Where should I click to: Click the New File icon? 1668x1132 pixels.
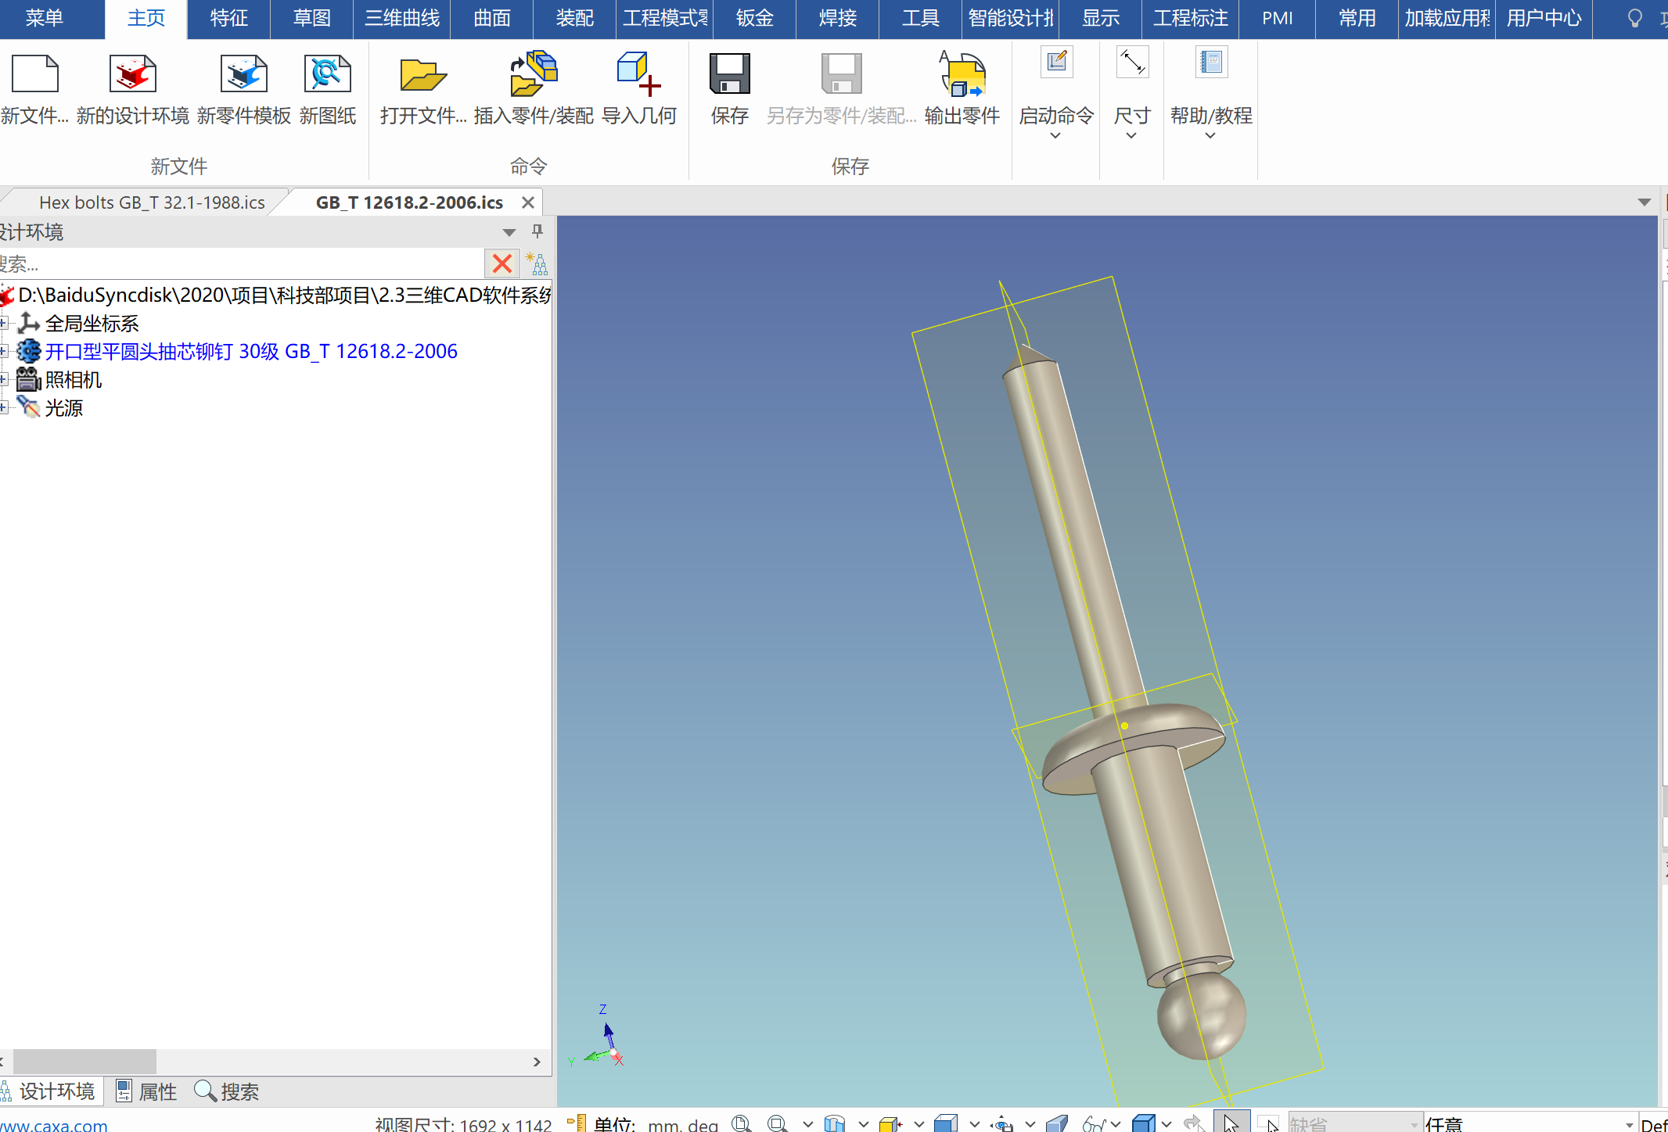coord(34,74)
